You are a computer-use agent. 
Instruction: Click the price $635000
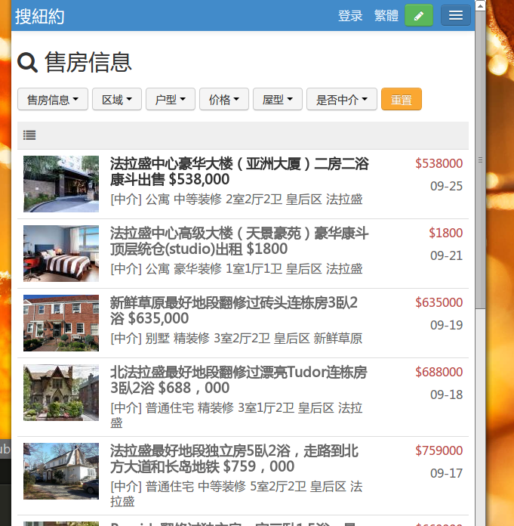[x=439, y=302]
